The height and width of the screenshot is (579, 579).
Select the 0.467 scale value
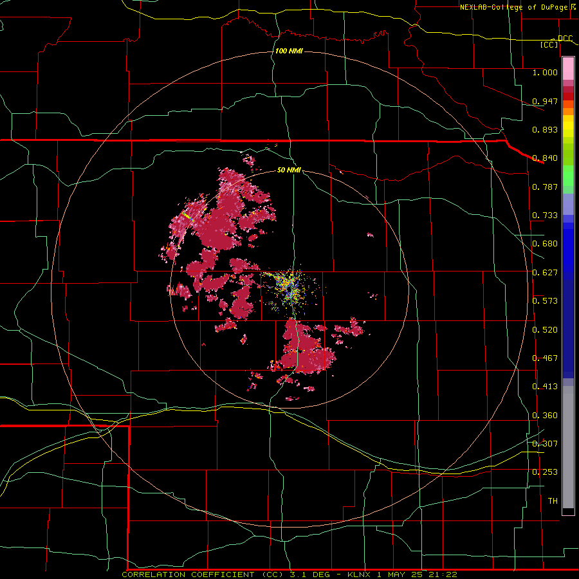coord(545,358)
